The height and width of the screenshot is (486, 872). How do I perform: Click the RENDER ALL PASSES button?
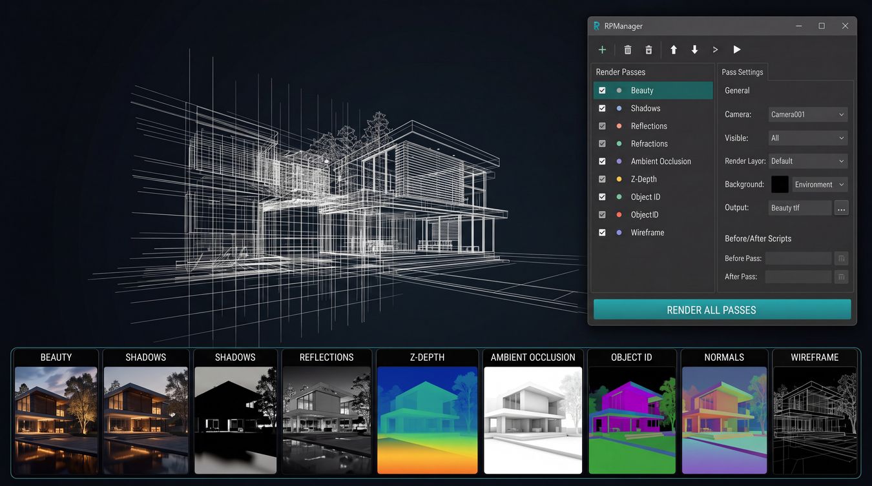(722, 310)
